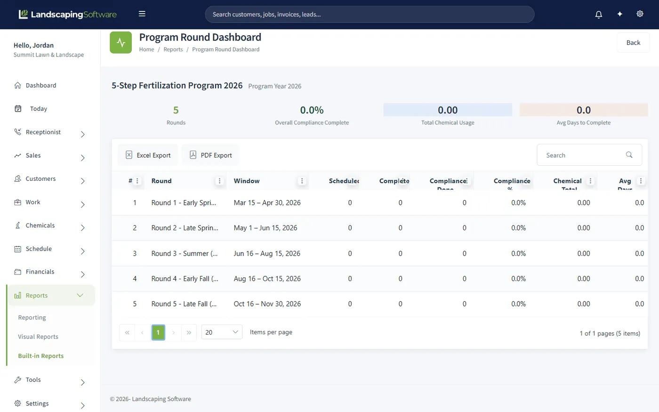Open column menu for Round header
659x412 pixels.
coord(219,181)
